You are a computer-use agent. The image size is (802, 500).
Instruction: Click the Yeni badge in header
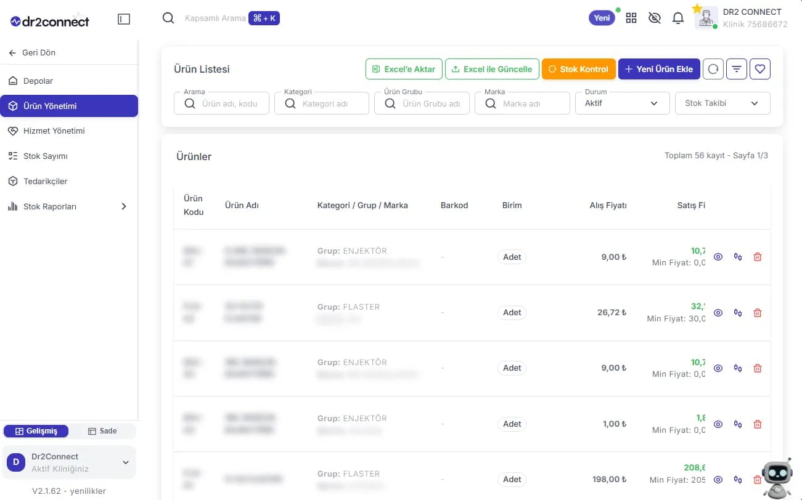tap(602, 18)
